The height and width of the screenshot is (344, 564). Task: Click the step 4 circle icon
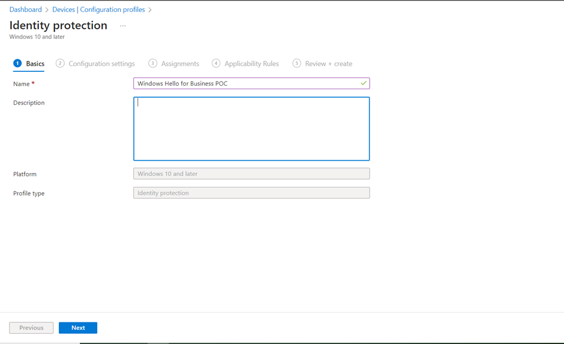pos(216,64)
